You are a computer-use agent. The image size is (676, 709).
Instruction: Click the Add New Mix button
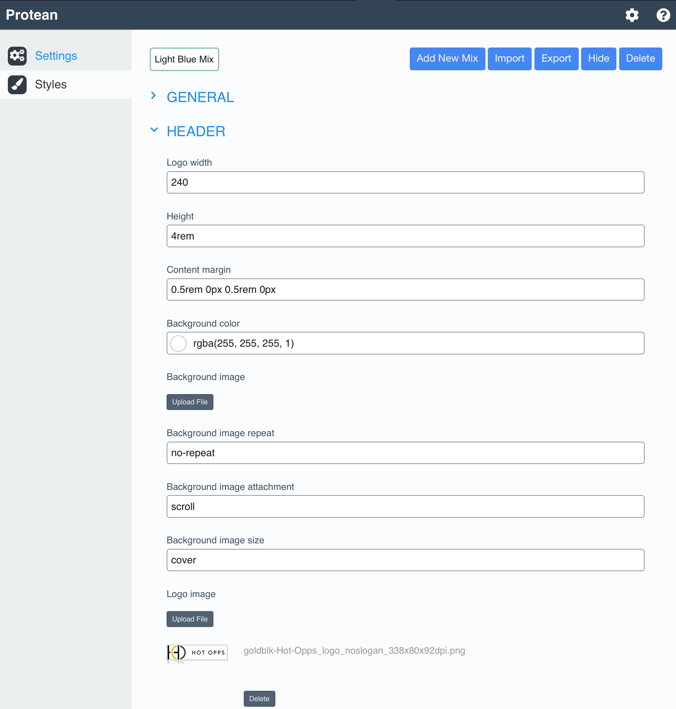(447, 59)
